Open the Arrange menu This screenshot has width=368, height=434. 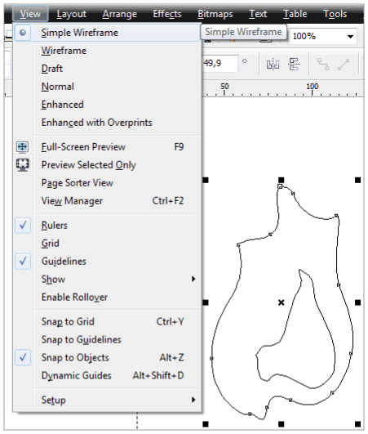click(x=119, y=14)
